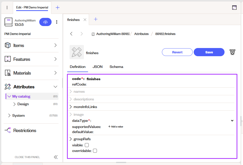Click the Attributes pencil-ruler icon
The width and height of the screenshot is (243, 165).
pos(8,87)
